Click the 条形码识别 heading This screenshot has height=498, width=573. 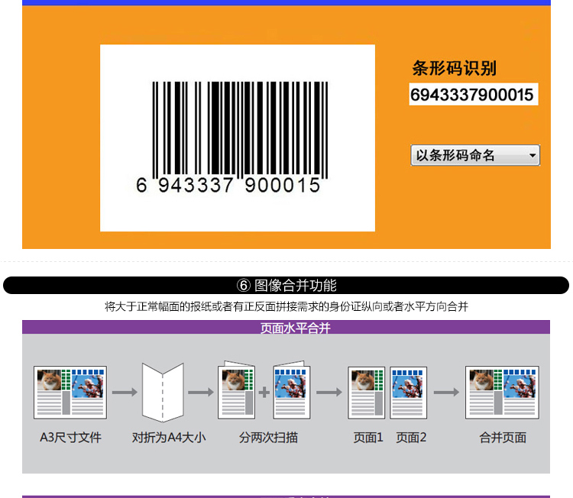point(454,68)
